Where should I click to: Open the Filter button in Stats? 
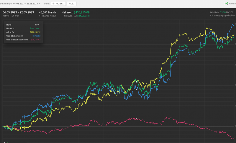(58, 4)
